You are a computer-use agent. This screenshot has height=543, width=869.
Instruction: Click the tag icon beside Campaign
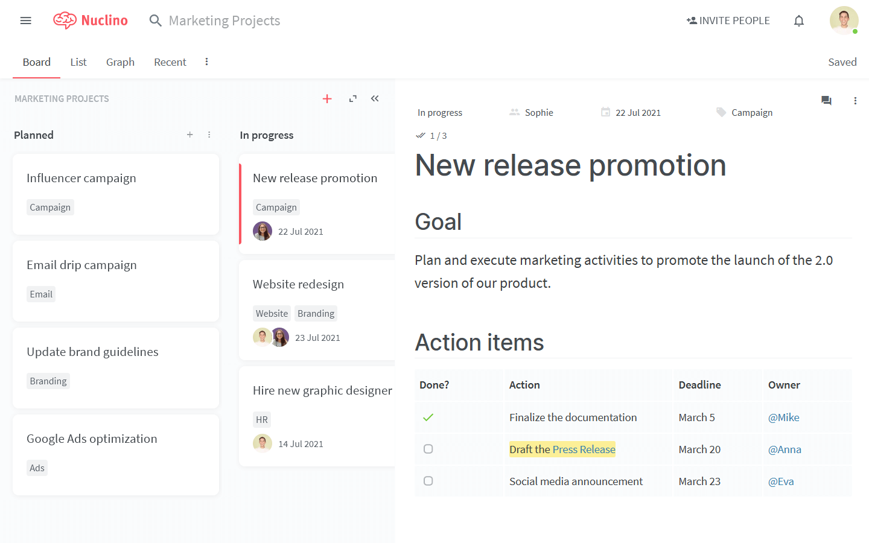[x=721, y=112]
